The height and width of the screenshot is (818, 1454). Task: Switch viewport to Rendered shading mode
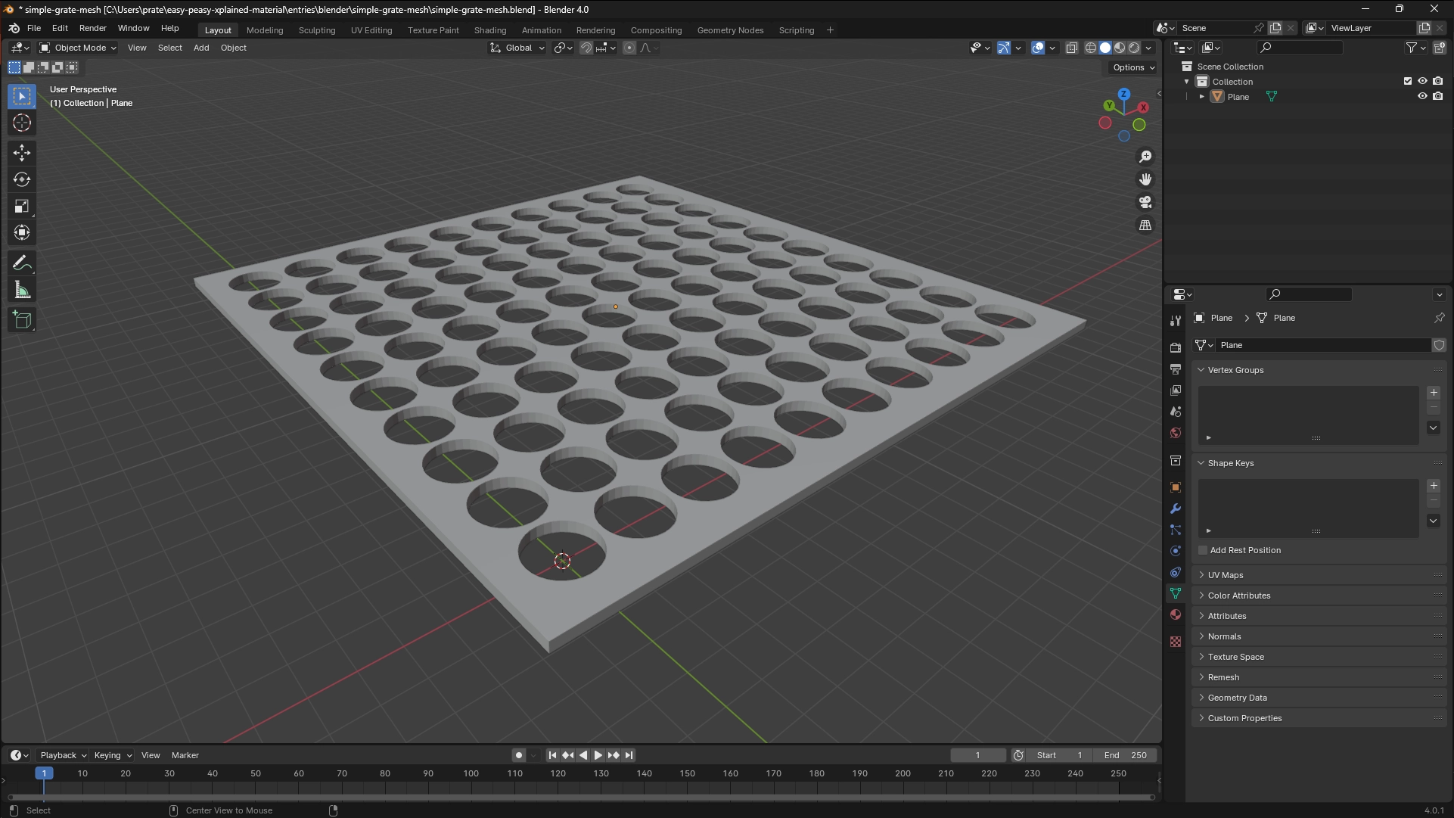click(x=1133, y=47)
